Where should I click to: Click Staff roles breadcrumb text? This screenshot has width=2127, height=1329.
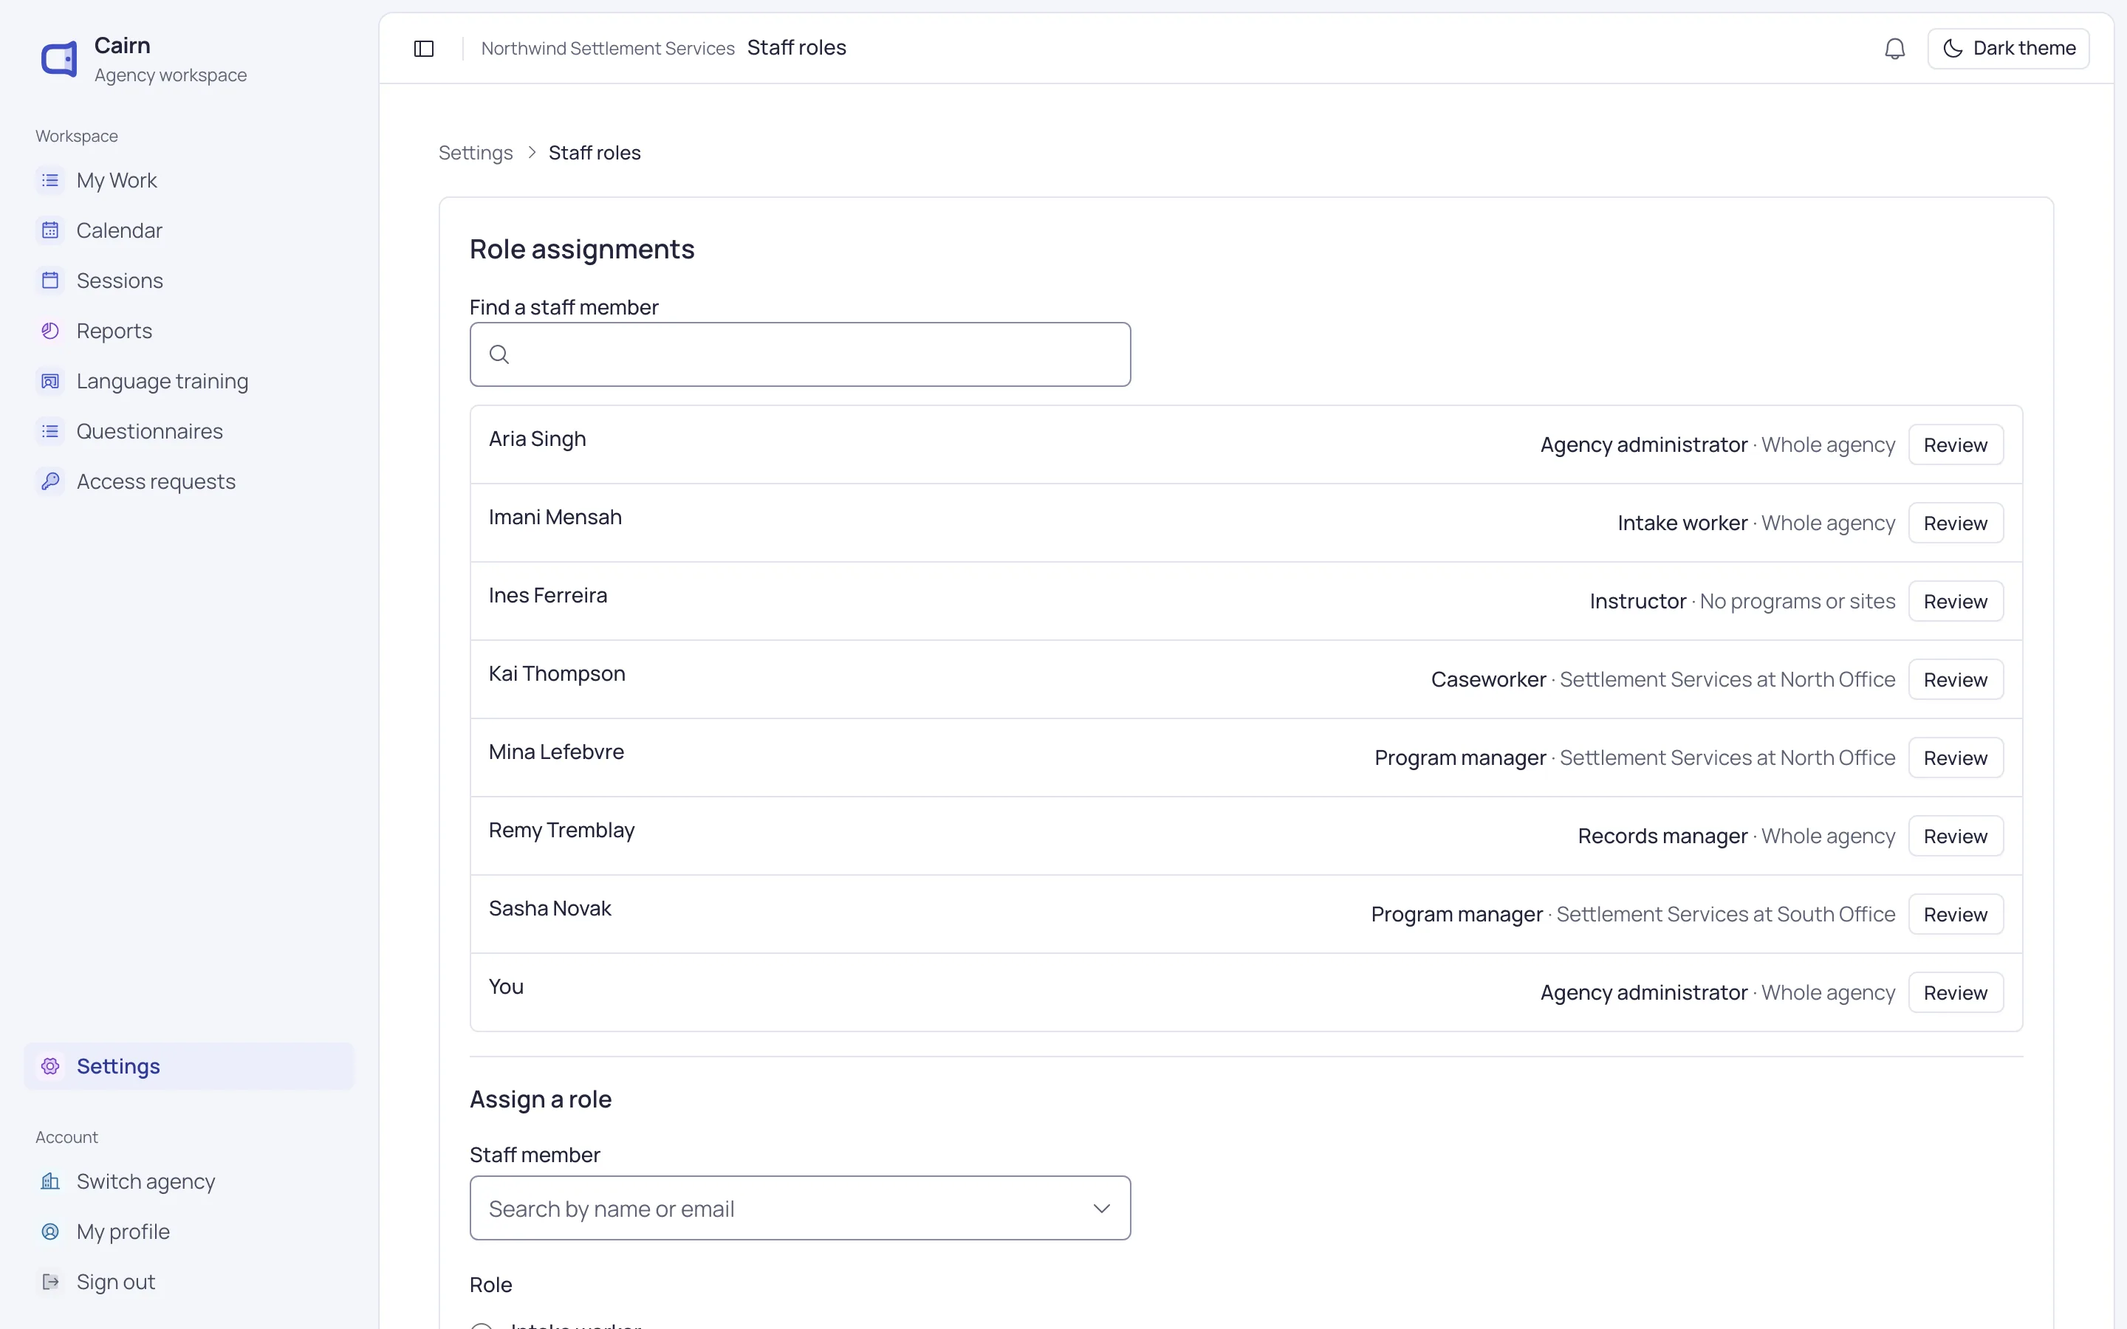click(x=594, y=153)
